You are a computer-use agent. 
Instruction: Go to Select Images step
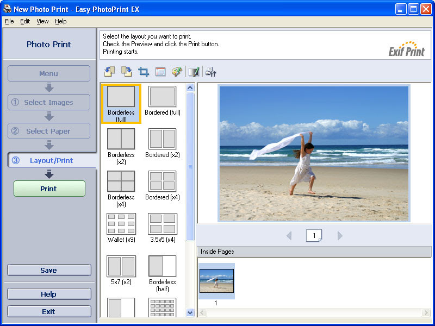(49, 102)
